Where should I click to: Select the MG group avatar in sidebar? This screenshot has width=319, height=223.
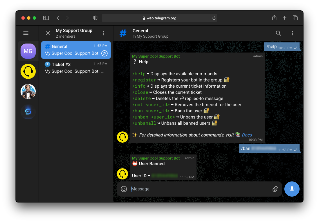[x=28, y=51]
